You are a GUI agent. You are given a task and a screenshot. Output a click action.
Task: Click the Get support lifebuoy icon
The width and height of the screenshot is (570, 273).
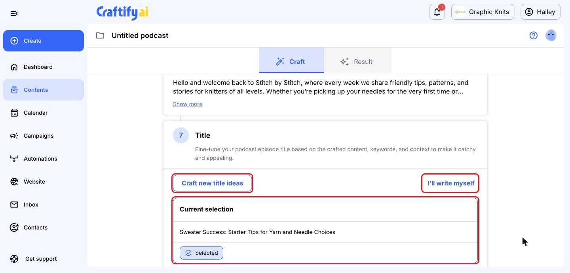click(14, 259)
